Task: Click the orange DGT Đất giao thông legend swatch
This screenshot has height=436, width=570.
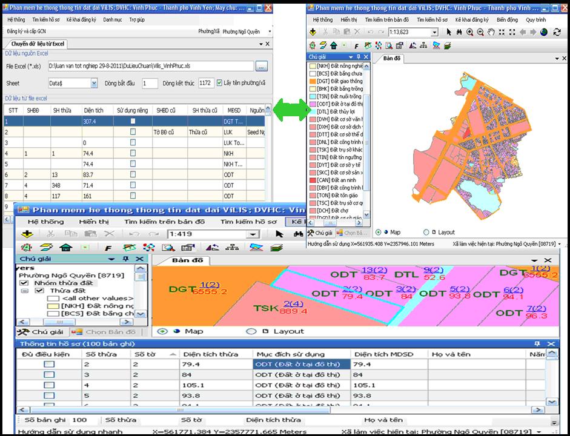Action: (x=313, y=81)
